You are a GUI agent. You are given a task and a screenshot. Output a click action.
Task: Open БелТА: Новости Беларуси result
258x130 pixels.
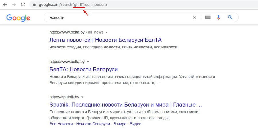click(83, 69)
